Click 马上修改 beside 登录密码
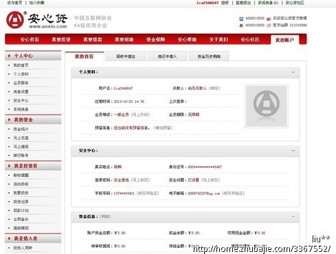This screenshot has width=336, height=254. click(x=140, y=180)
